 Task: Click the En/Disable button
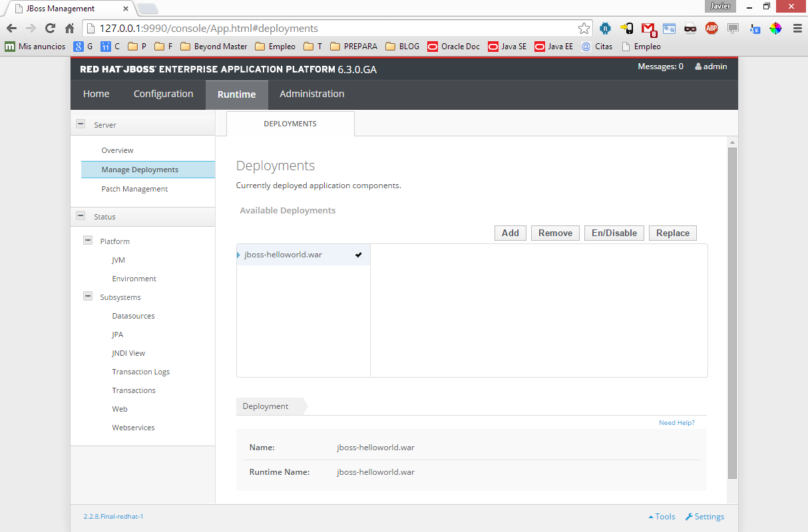tap(614, 233)
